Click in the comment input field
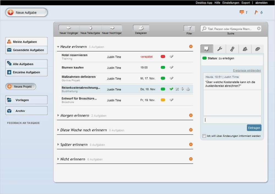275x194 pixels. tap(232, 120)
